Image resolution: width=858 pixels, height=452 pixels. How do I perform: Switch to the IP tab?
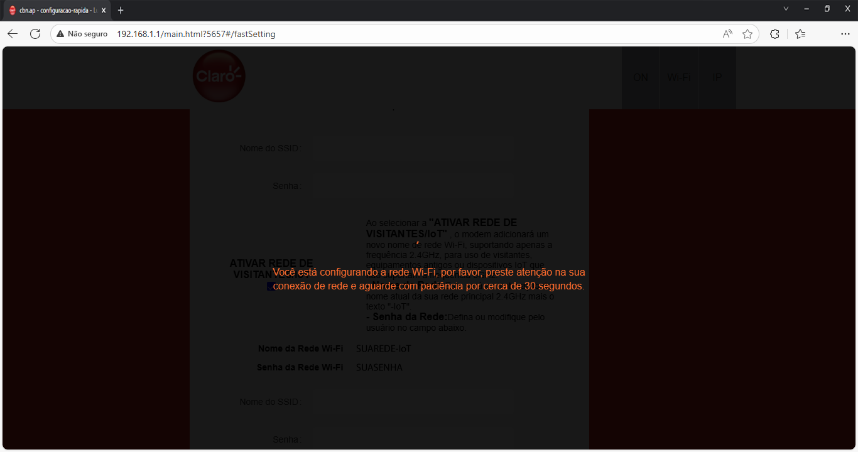coord(717,78)
